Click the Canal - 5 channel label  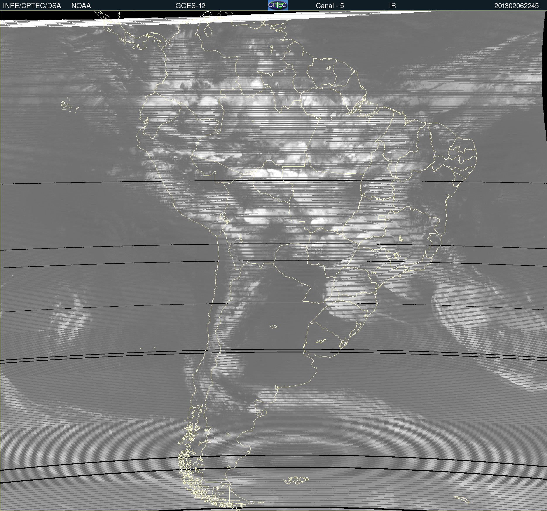[330, 6]
